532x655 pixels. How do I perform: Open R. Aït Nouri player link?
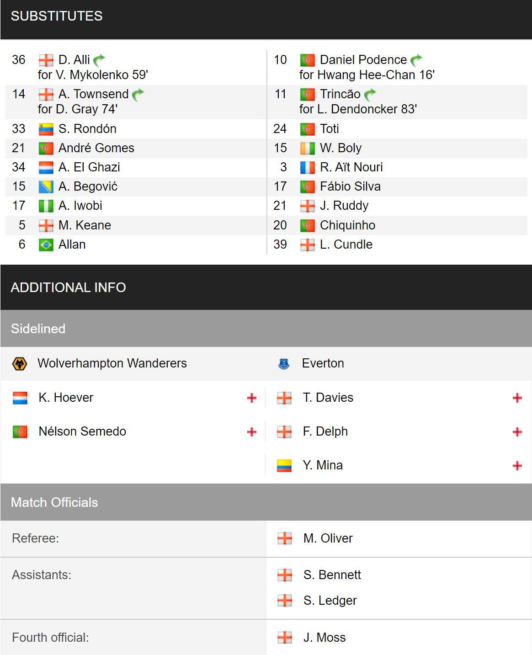(x=351, y=167)
